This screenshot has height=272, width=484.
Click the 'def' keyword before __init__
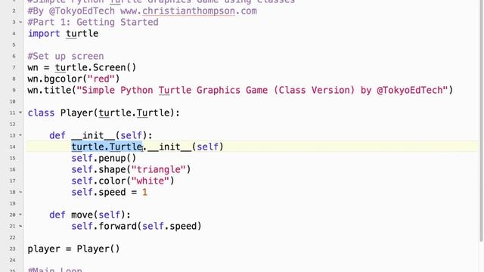(57, 135)
